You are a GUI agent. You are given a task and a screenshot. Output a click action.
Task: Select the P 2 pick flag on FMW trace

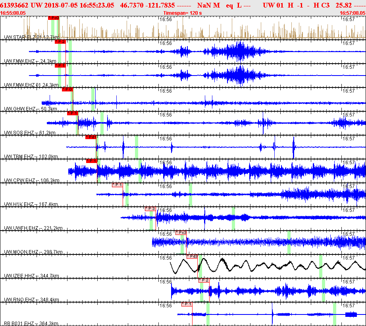[x=60, y=42]
